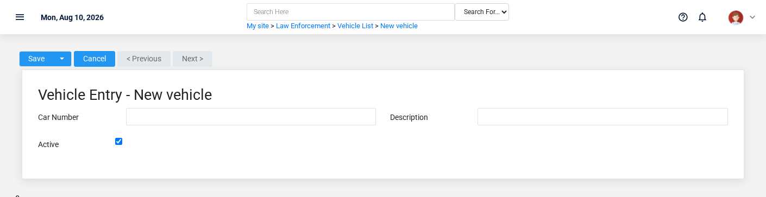Focus the Car Number input field
The height and width of the screenshot is (197, 766).
click(251, 117)
